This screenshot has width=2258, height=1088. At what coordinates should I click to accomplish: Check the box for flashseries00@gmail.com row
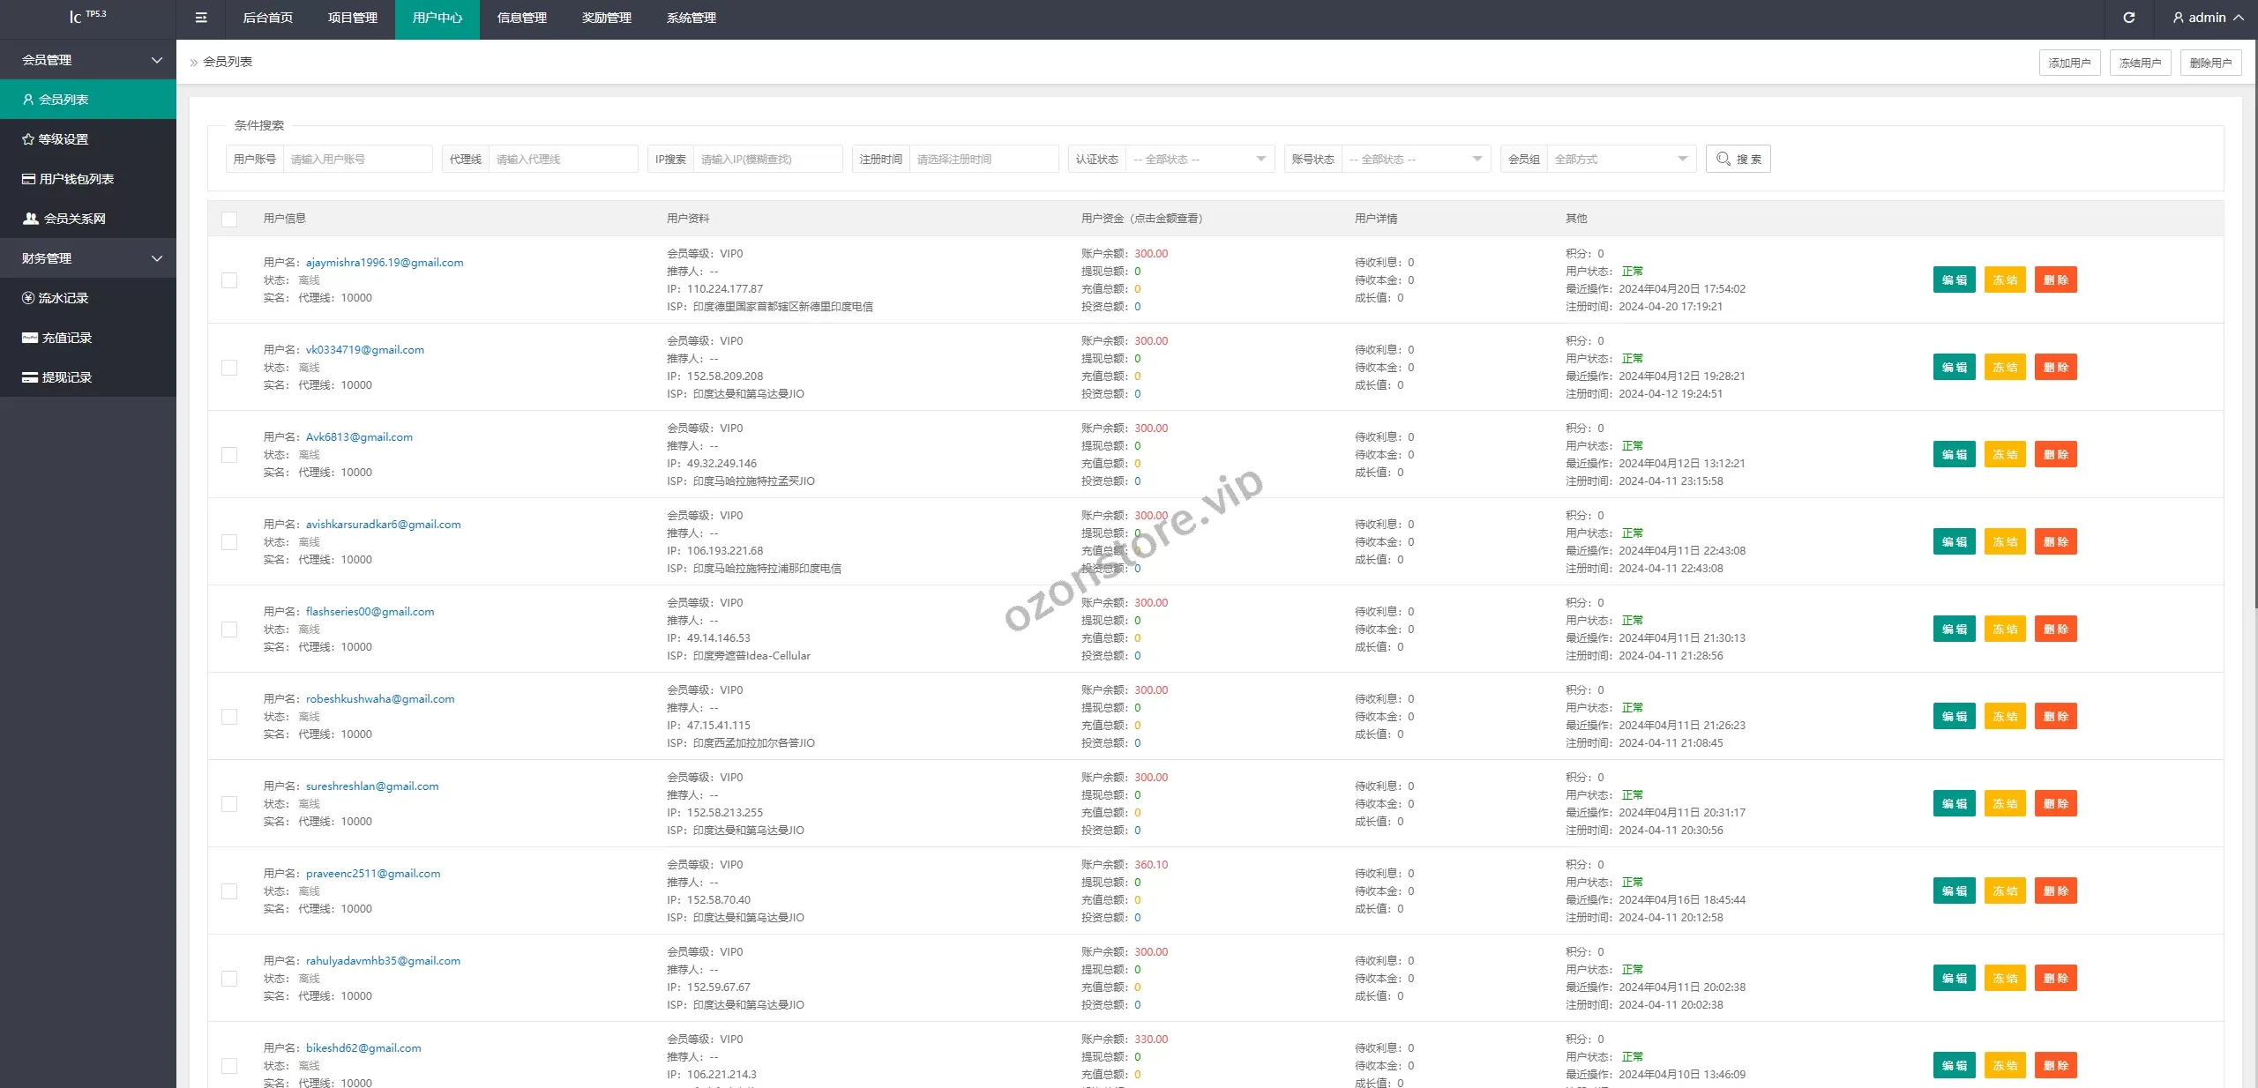pyautogui.click(x=229, y=630)
